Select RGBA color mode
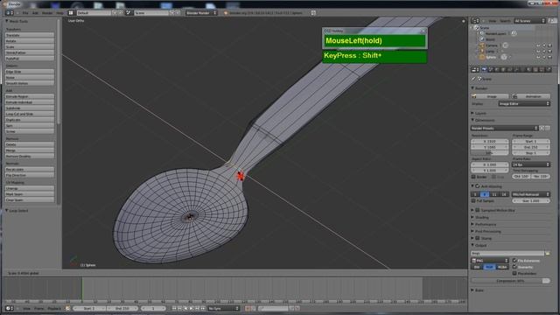The image size is (560, 315). [x=502, y=267]
